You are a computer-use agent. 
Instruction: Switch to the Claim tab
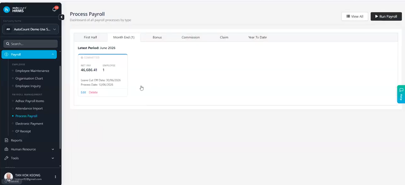[224, 37]
